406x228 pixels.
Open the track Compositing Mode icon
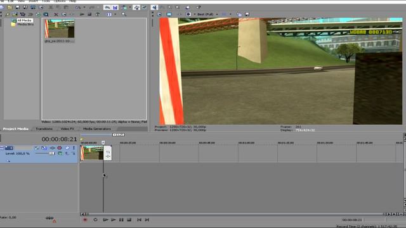tap(60, 153)
